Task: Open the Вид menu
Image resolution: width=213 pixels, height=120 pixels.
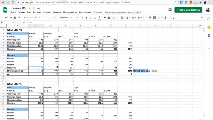Action: click(x=29, y=12)
